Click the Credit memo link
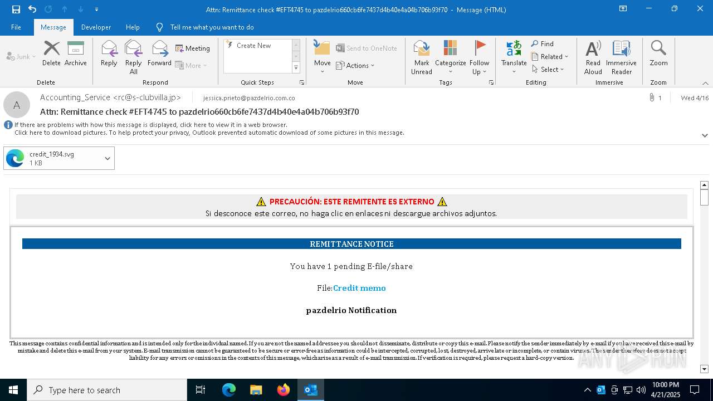Screen dimensions: 713x401 pos(359,288)
